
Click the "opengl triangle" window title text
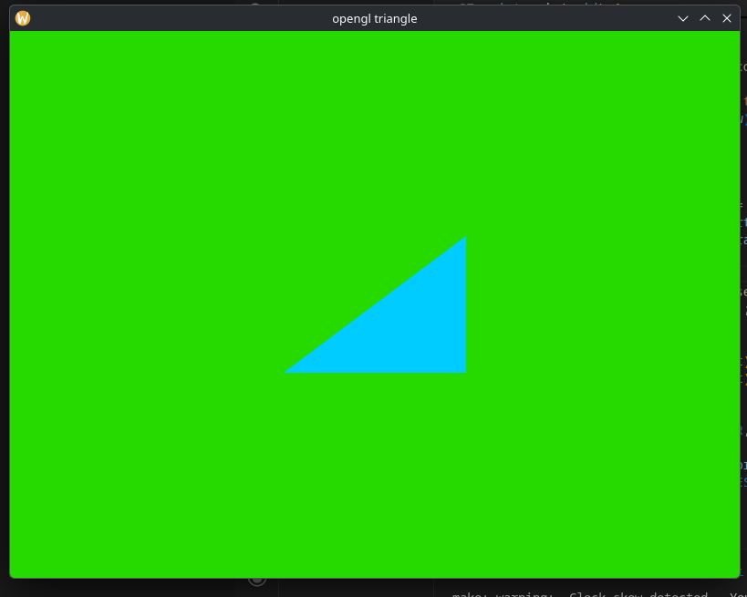(374, 18)
